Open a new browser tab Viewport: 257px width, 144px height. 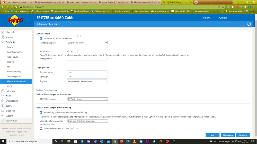pos(196,2)
